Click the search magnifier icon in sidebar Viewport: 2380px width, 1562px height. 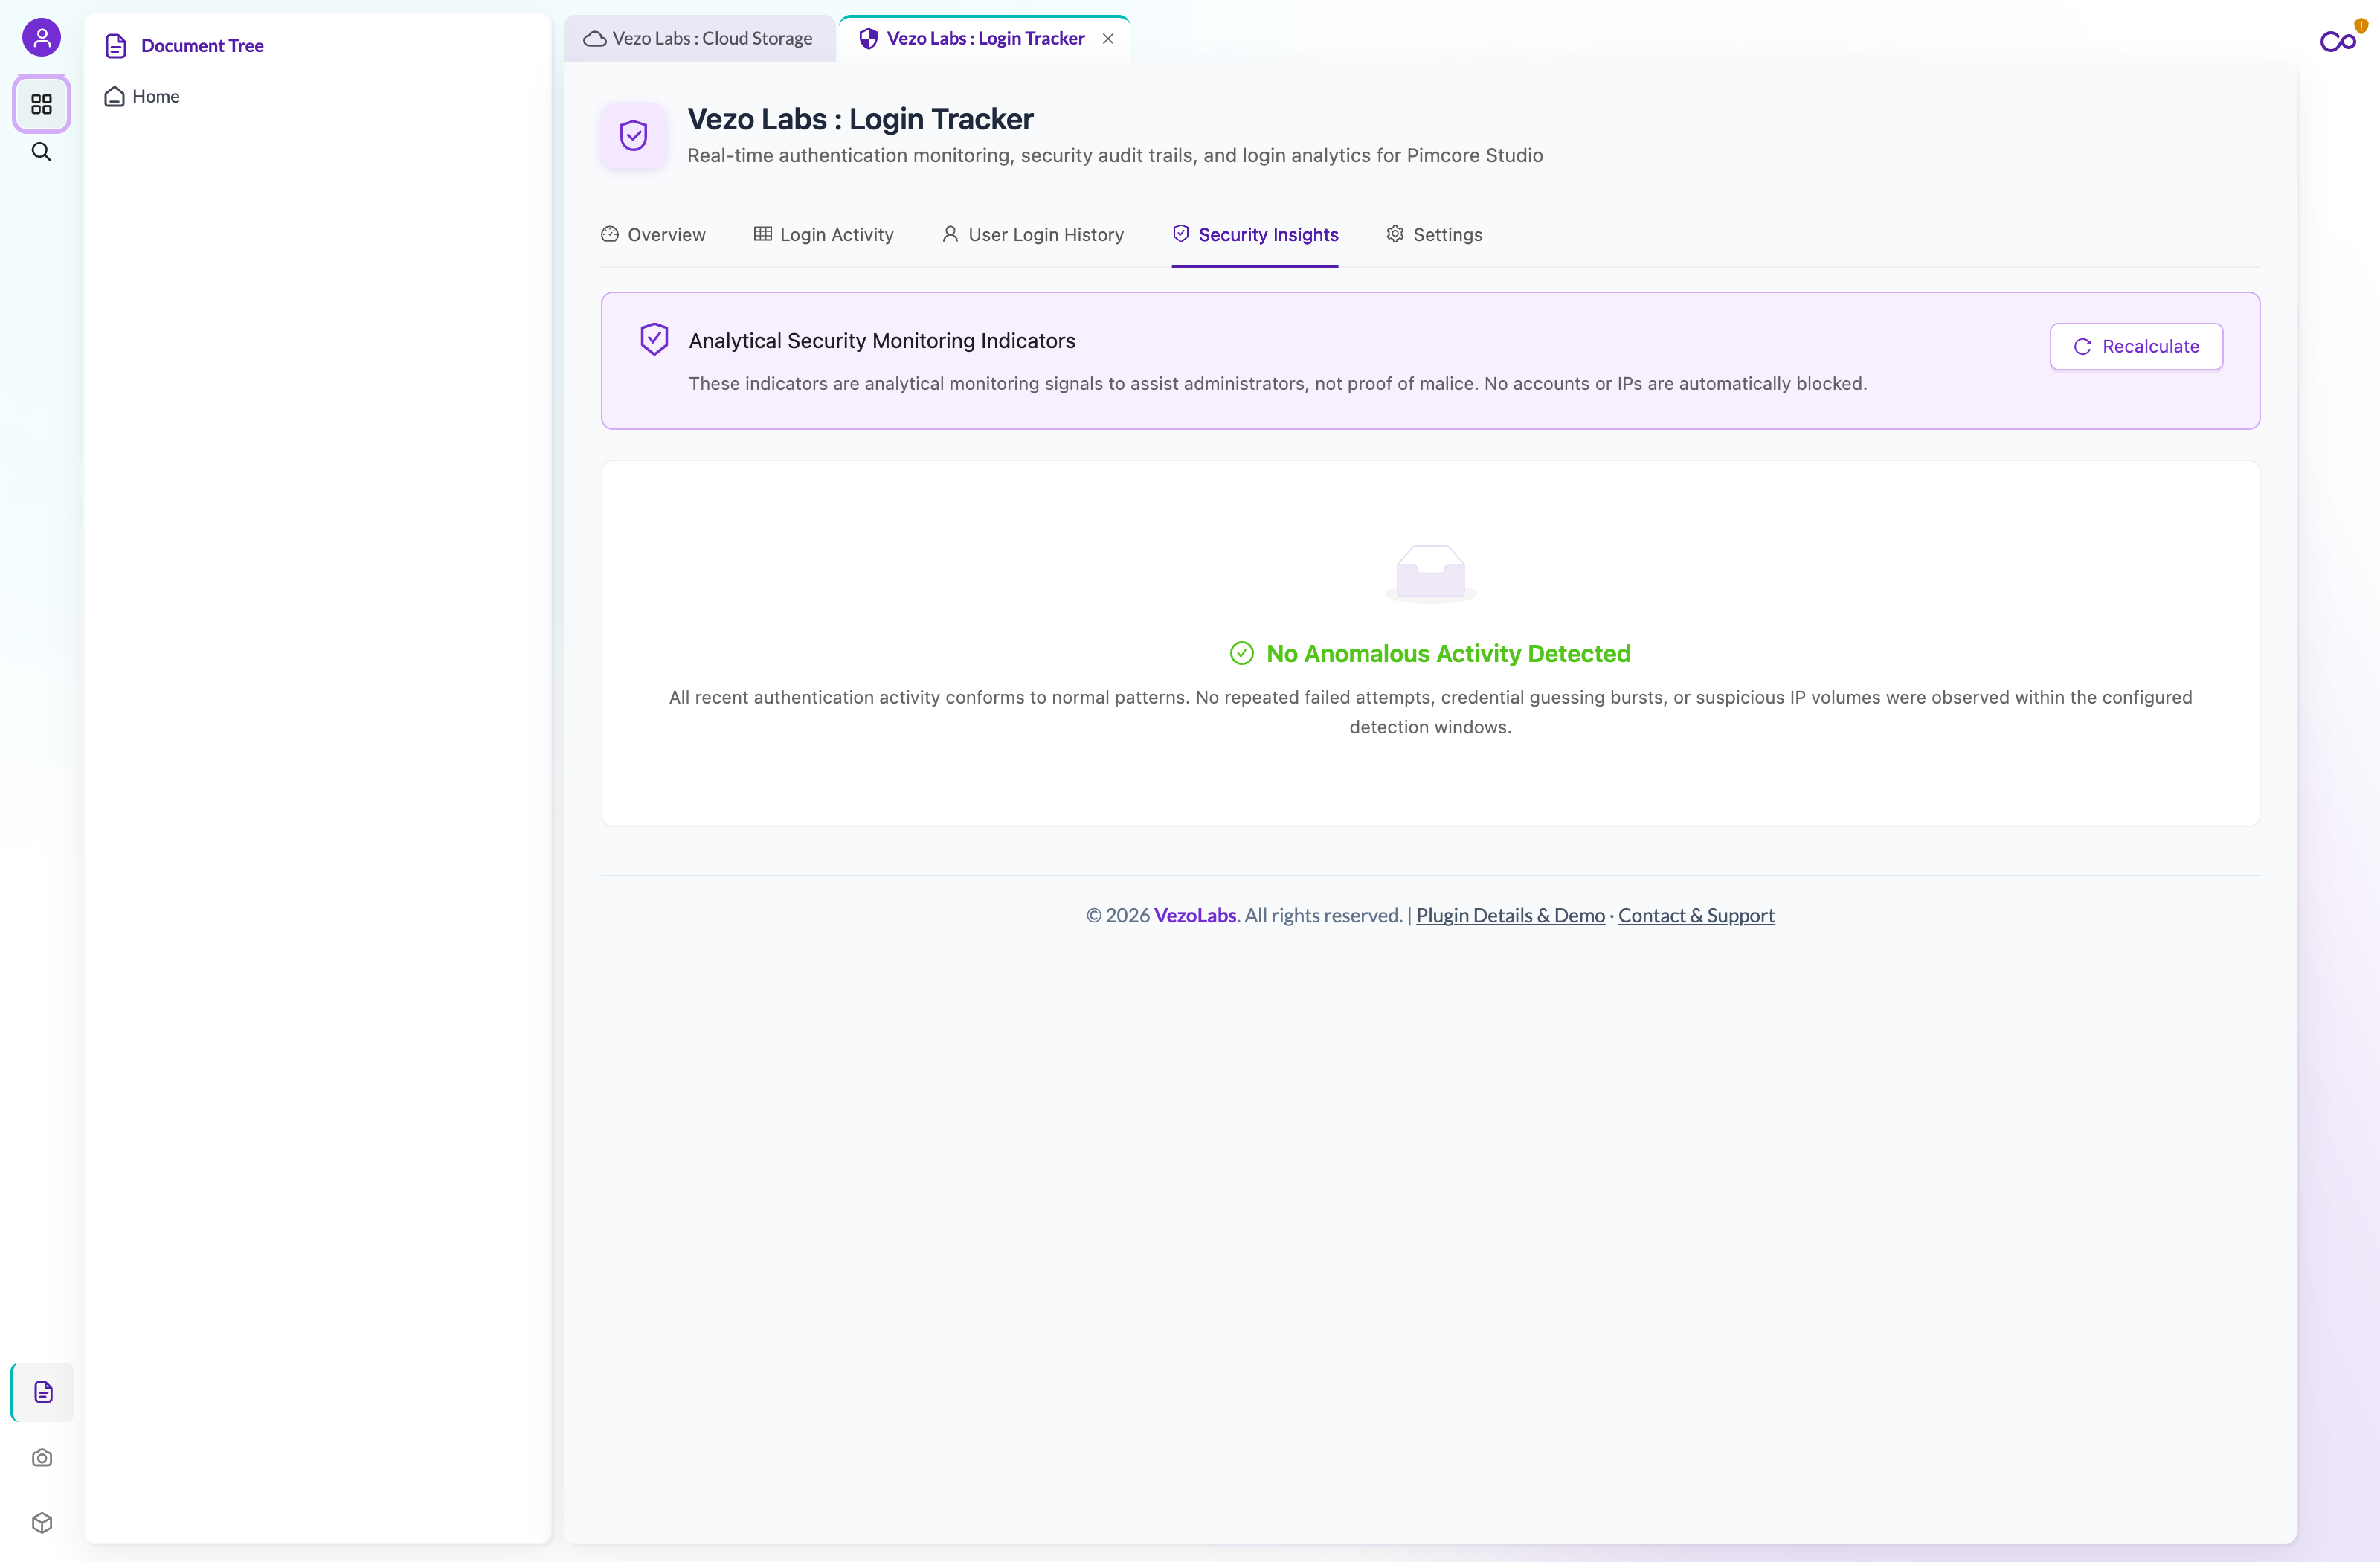tap(41, 152)
